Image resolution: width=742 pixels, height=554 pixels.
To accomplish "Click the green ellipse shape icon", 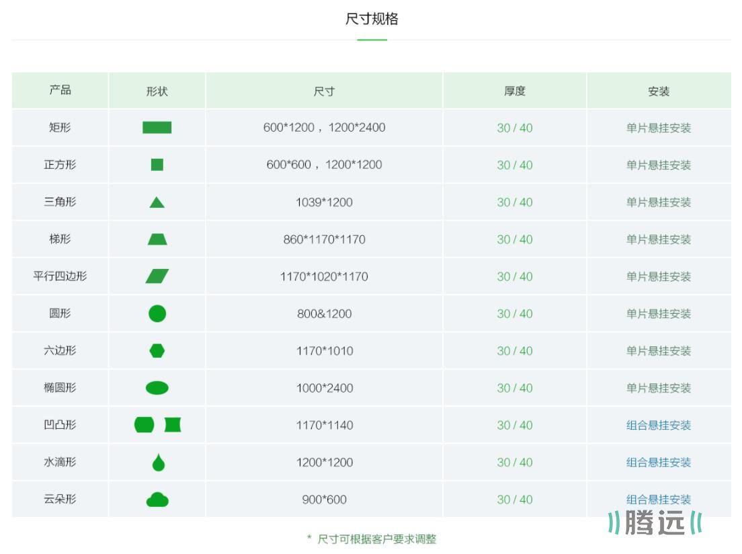I will [x=157, y=388].
